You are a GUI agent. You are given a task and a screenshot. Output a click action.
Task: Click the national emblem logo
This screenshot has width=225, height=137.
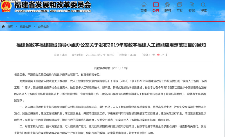pyautogui.click(x=6, y=7)
